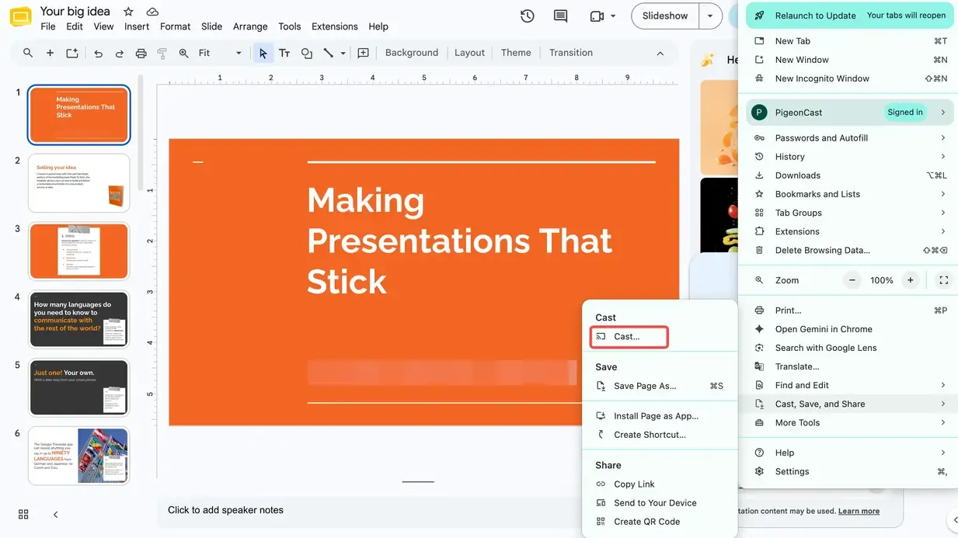This screenshot has width=958, height=538.
Task: Open the PigeonCast profile entry
Action: pos(850,113)
